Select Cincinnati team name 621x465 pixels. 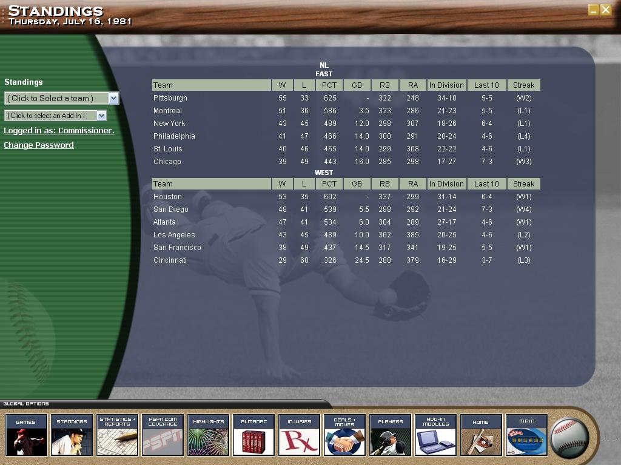[170, 260]
